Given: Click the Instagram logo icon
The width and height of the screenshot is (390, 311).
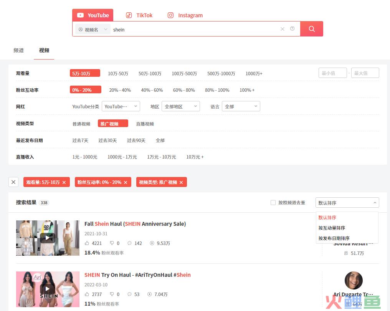Looking at the screenshot, I should click(170, 15).
